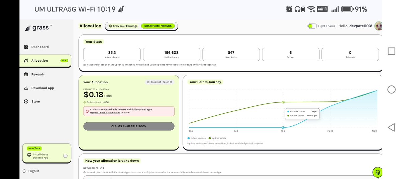401x179 pixels.
Task: Click Hello, devpatel103! greeting text
Action: coord(355,26)
